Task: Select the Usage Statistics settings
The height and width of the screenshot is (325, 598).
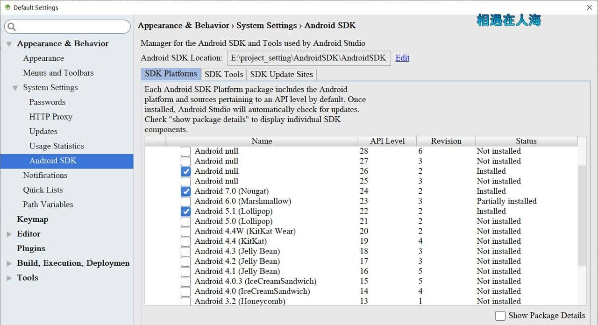Action: tap(57, 146)
